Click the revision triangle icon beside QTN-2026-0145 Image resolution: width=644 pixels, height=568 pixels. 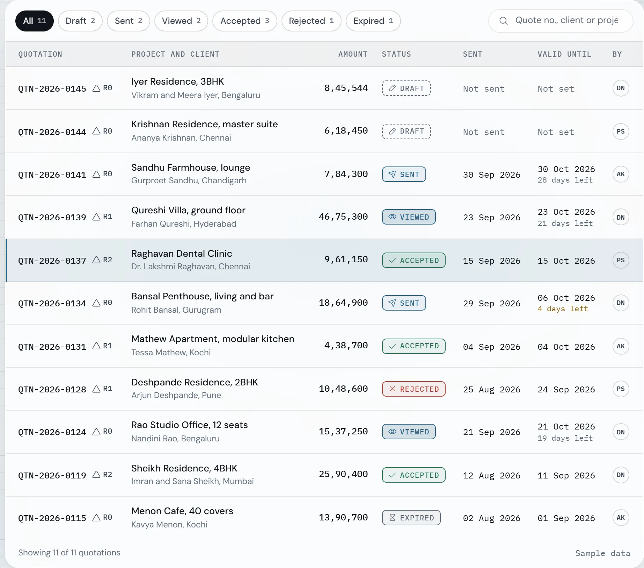point(96,88)
